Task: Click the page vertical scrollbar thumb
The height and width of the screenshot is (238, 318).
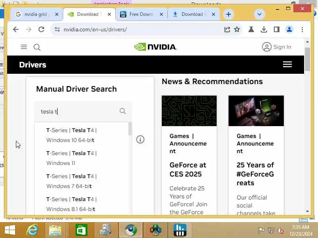Action: click(x=307, y=59)
